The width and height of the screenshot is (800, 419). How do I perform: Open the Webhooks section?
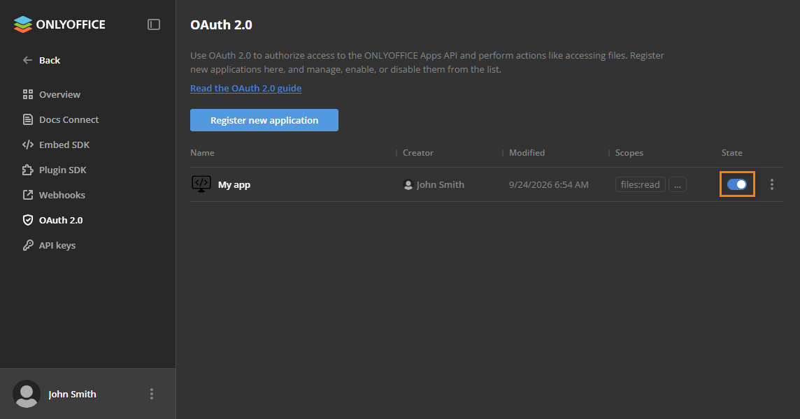click(62, 195)
